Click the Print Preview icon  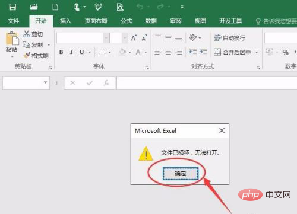120,7
